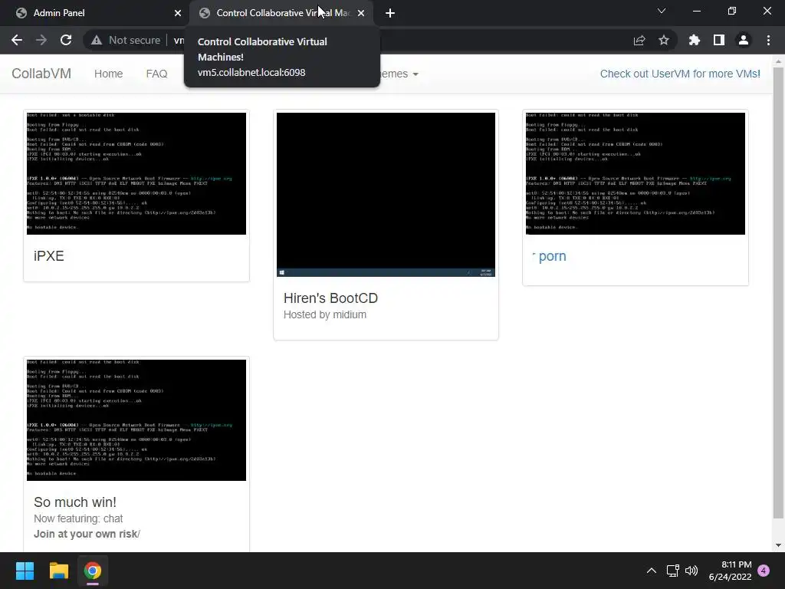
Task: Open the Chrome profile avatar
Action: pyautogui.click(x=744, y=40)
